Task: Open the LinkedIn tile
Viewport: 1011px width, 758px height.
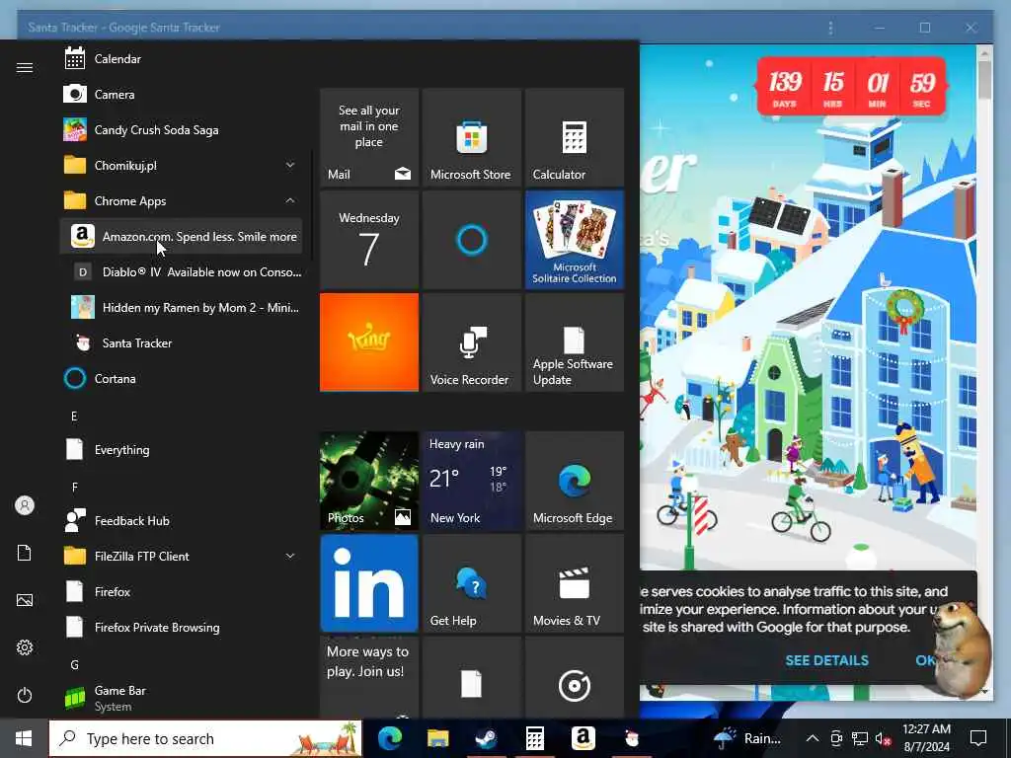Action: (x=369, y=583)
